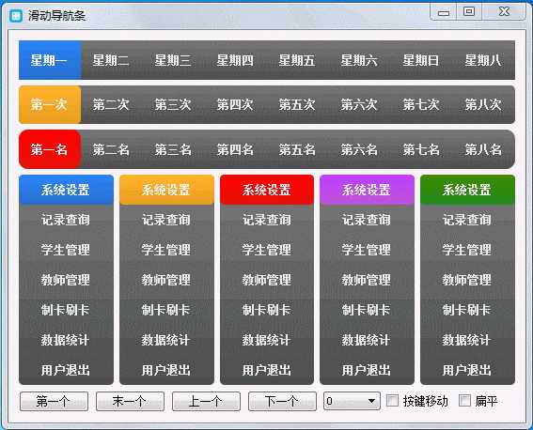Switch to 星期三 in top bar
Screen dimensions: 533x430
coord(173,60)
